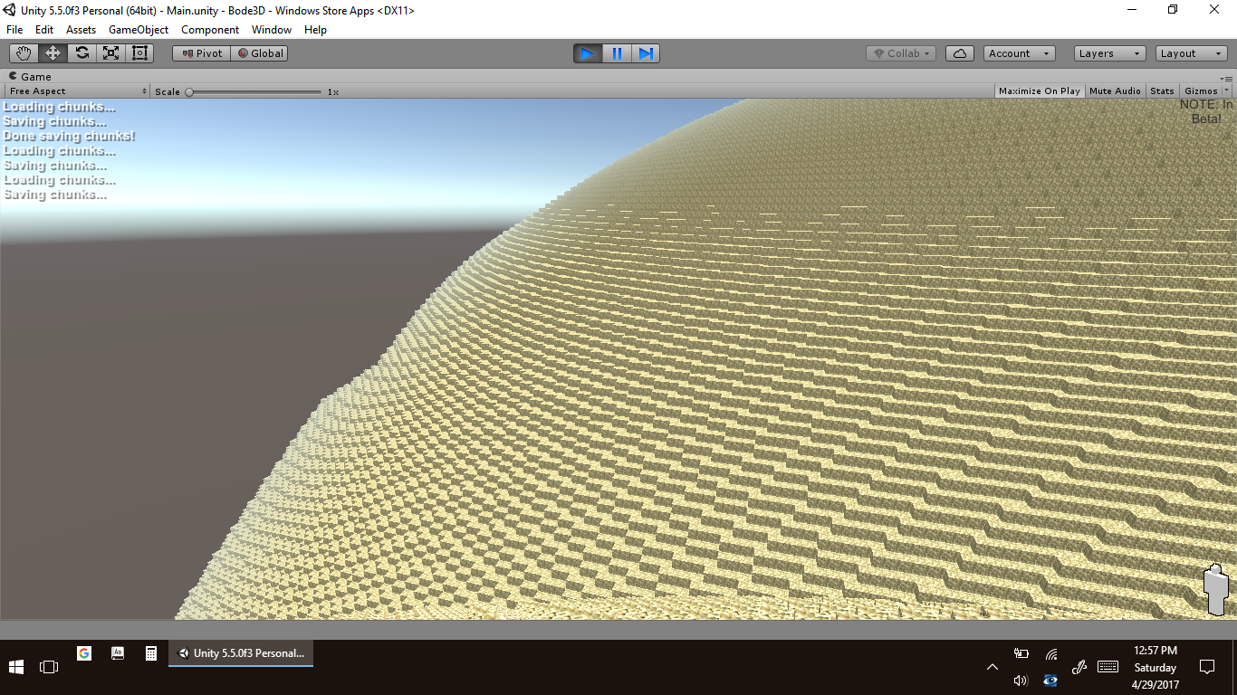Image resolution: width=1237 pixels, height=695 pixels.
Task: Stop play mode with Play button
Action: [x=587, y=53]
